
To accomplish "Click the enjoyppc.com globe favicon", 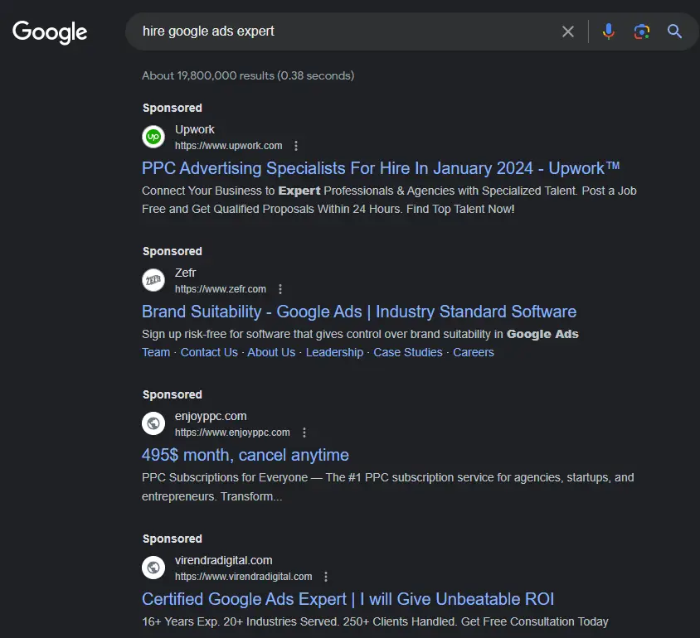I will pos(153,423).
